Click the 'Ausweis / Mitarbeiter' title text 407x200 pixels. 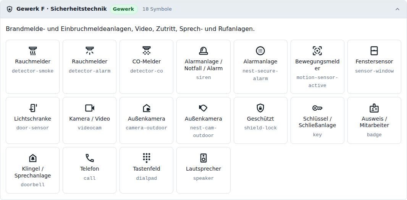374,122
